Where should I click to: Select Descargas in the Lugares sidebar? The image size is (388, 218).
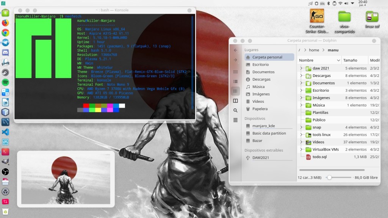(x=261, y=79)
